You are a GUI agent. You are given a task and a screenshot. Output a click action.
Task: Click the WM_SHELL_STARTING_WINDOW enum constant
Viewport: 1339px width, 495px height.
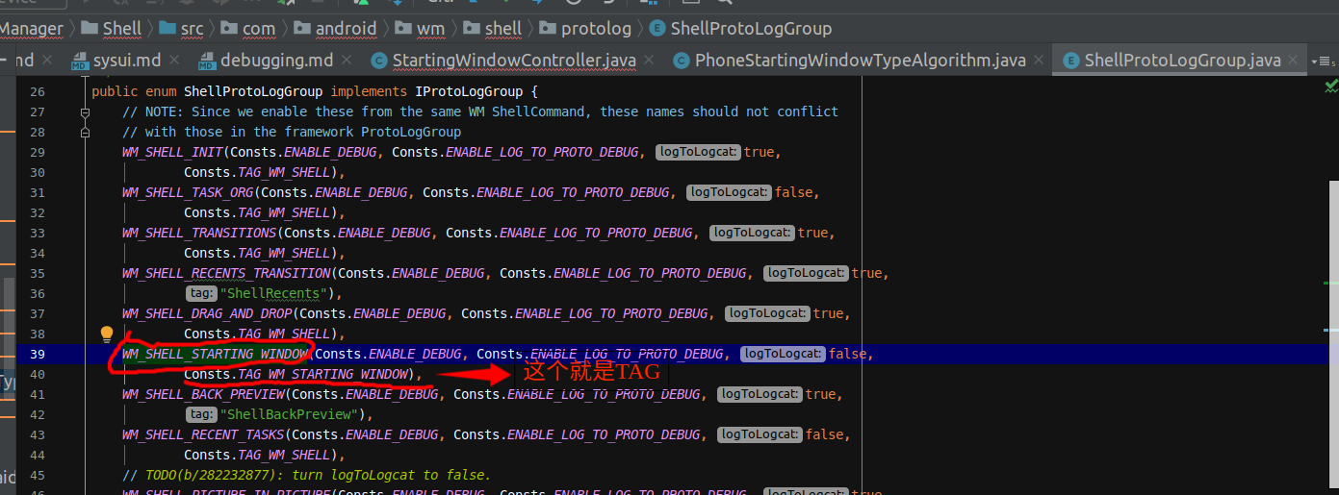point(215,354)
